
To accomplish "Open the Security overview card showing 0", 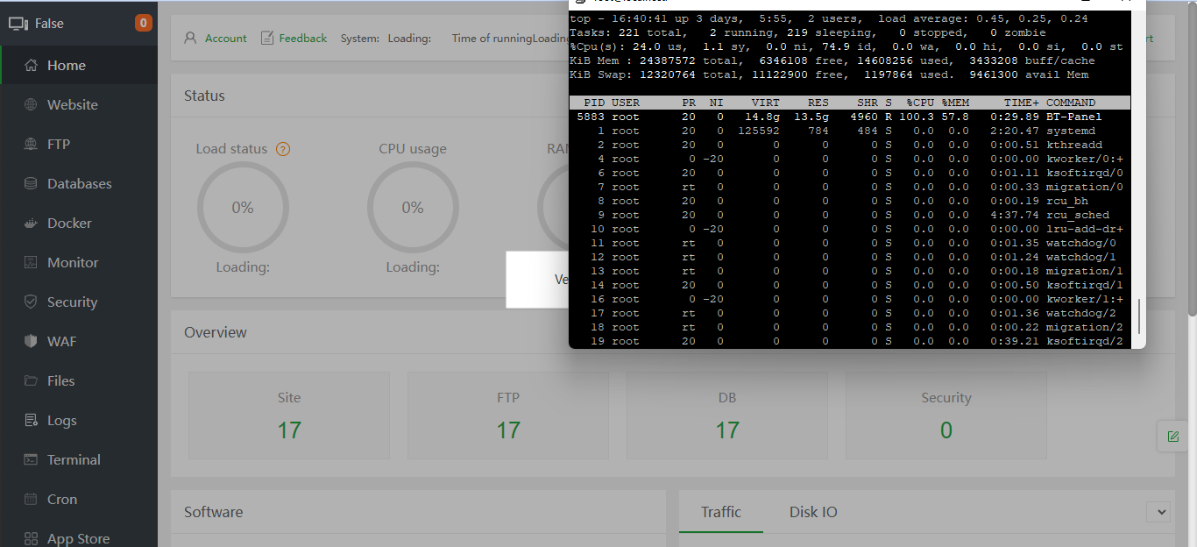I will tap(946, 416).
